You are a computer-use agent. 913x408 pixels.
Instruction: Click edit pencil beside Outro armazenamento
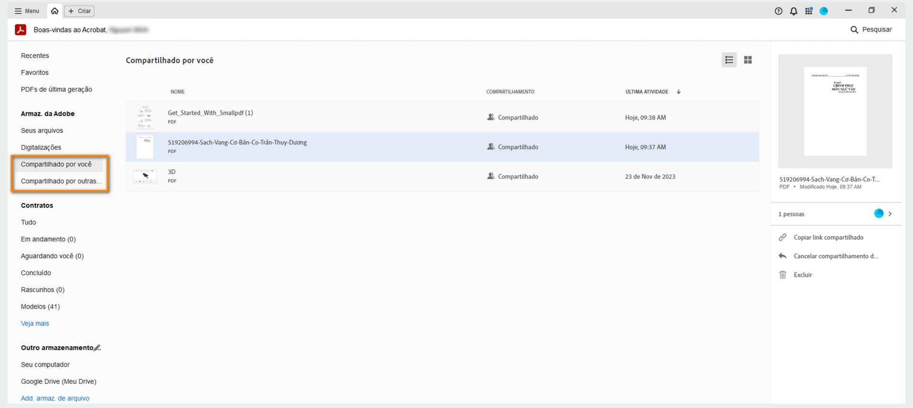(x=97, y=348)
